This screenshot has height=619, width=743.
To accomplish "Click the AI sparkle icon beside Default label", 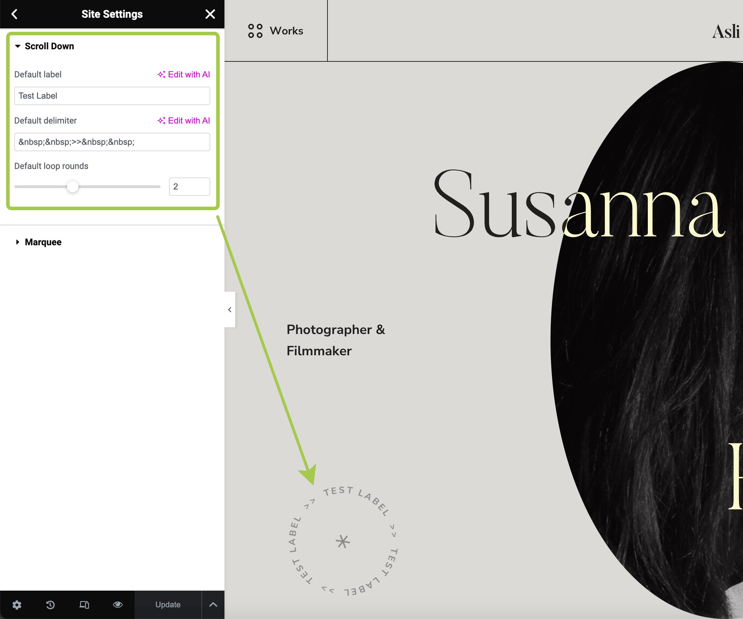I will [x=162, y=75].
